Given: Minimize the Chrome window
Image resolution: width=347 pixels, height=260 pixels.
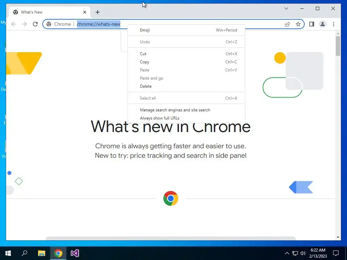Looking at the screenshot, I should coord(302,8).
